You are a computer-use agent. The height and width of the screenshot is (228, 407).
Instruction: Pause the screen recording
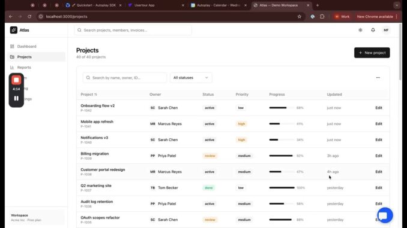coord(16,98)
